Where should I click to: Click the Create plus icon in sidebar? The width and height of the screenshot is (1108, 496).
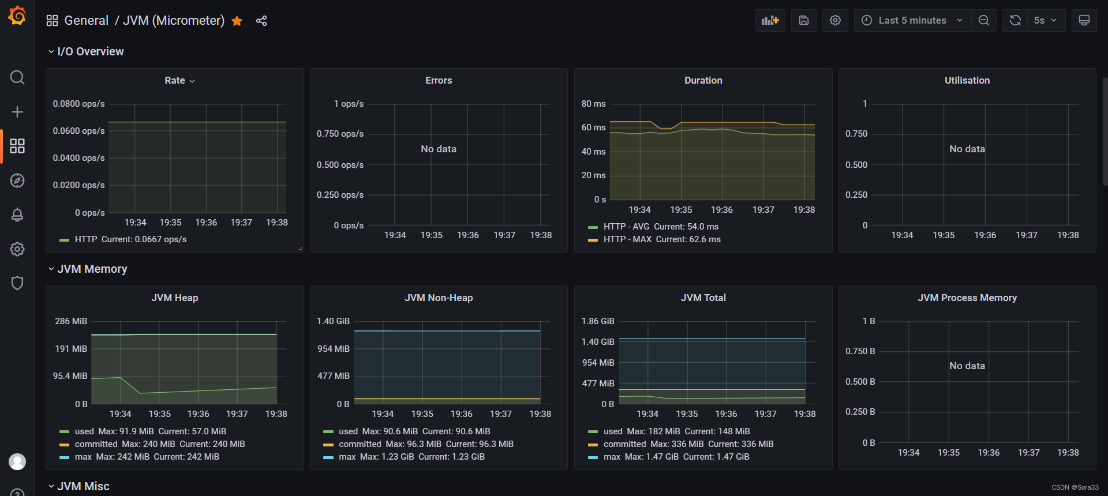(17, 112)
